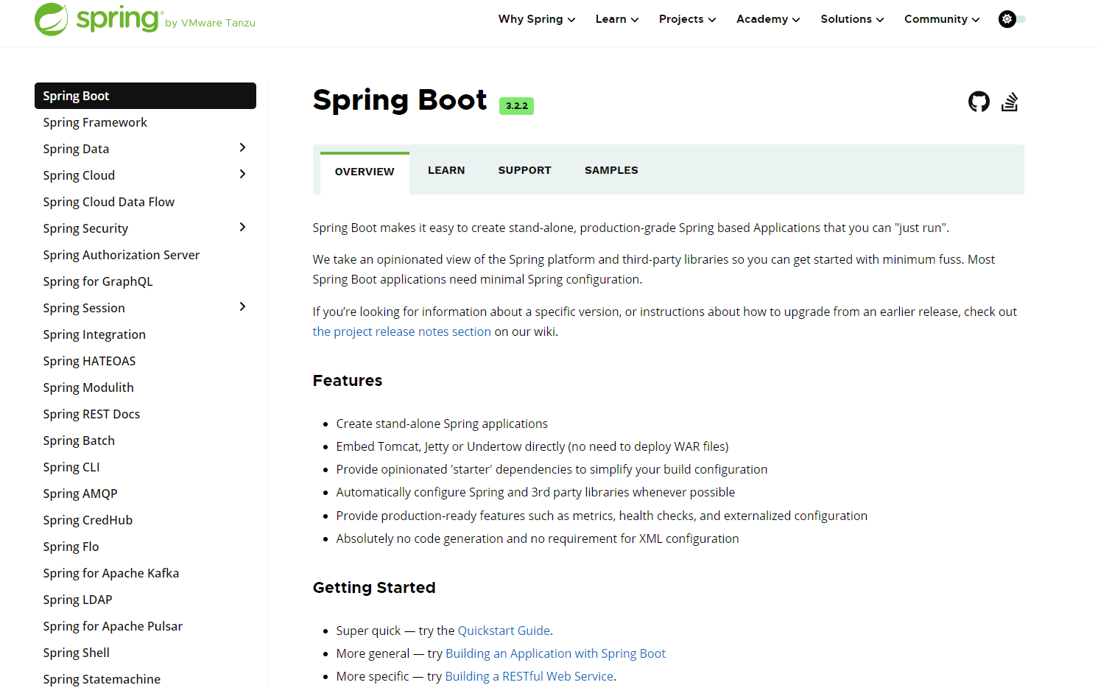Click the 3.2.2 version badge

point(516,106)
